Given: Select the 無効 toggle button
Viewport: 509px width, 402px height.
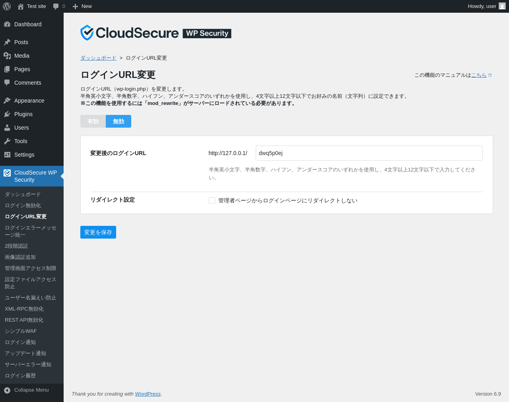Looking at the screenshot, I should 119,121.
